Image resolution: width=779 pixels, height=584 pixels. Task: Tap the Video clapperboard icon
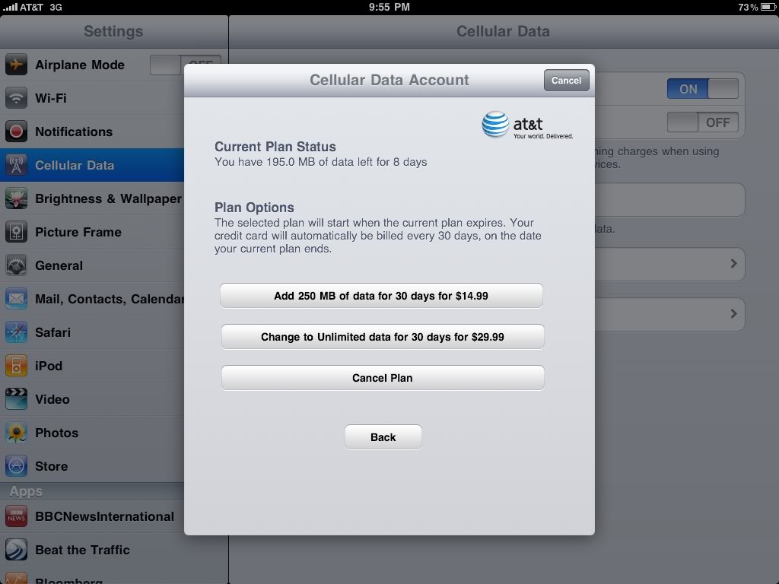point(16,399)
